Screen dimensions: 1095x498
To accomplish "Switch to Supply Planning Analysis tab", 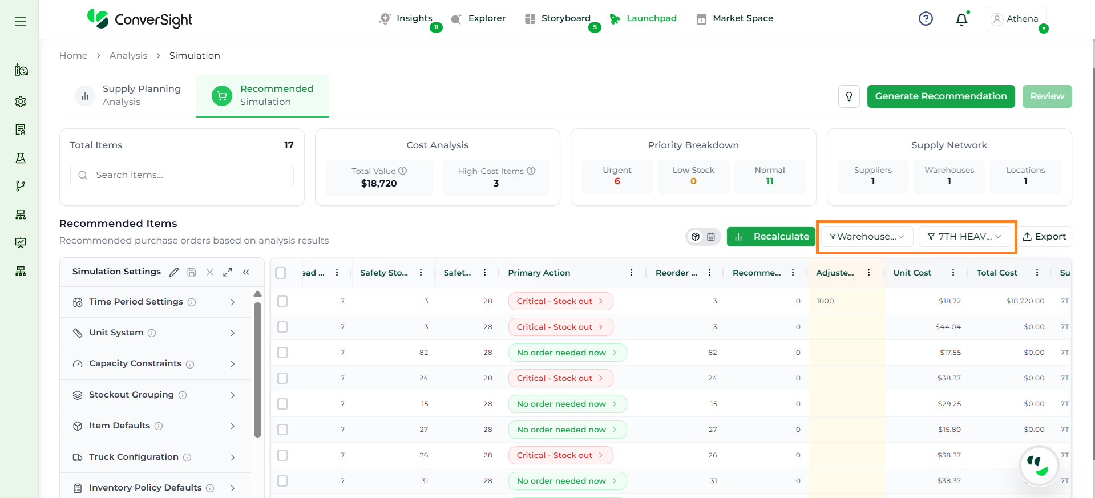I will [x=129, y=95].
